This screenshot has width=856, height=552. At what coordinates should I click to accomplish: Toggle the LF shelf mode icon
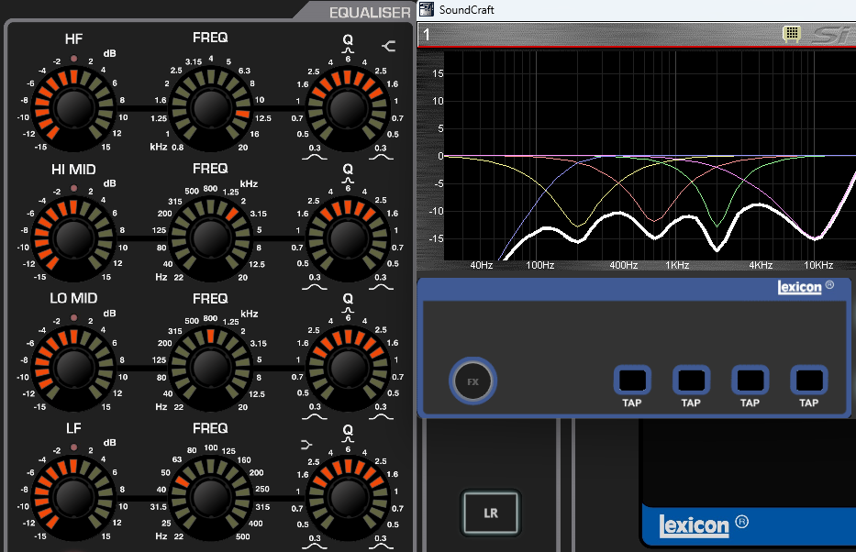pos(306,445)
